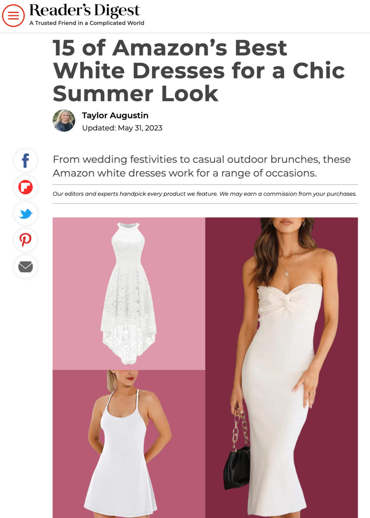Click the author's profile photo

pyautogui.click(x=64, y=121)
